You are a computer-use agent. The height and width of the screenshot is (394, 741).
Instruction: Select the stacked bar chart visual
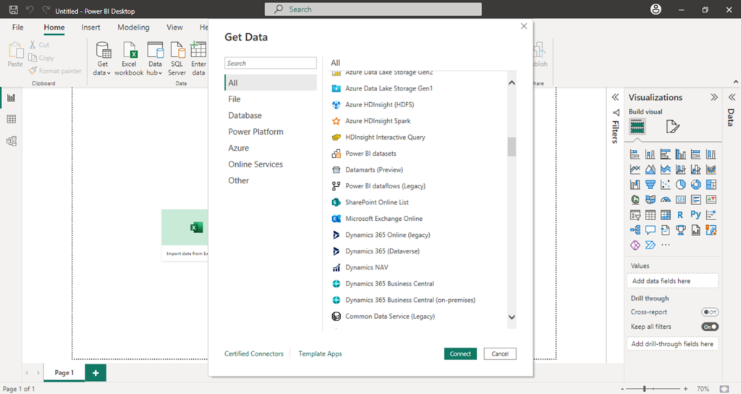pos(635,154)
